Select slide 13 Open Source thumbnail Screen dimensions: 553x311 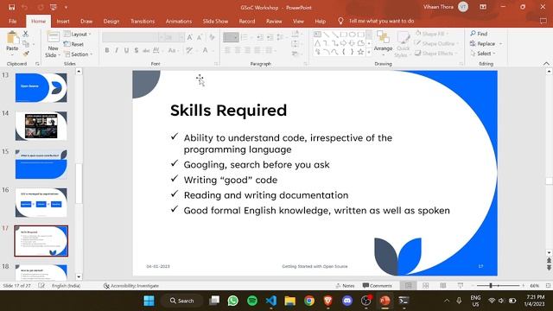(41, 88)
